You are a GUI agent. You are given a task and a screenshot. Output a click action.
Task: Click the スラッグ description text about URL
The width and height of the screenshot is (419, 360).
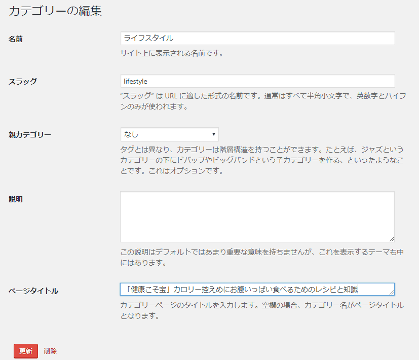[x=262, y=101]
